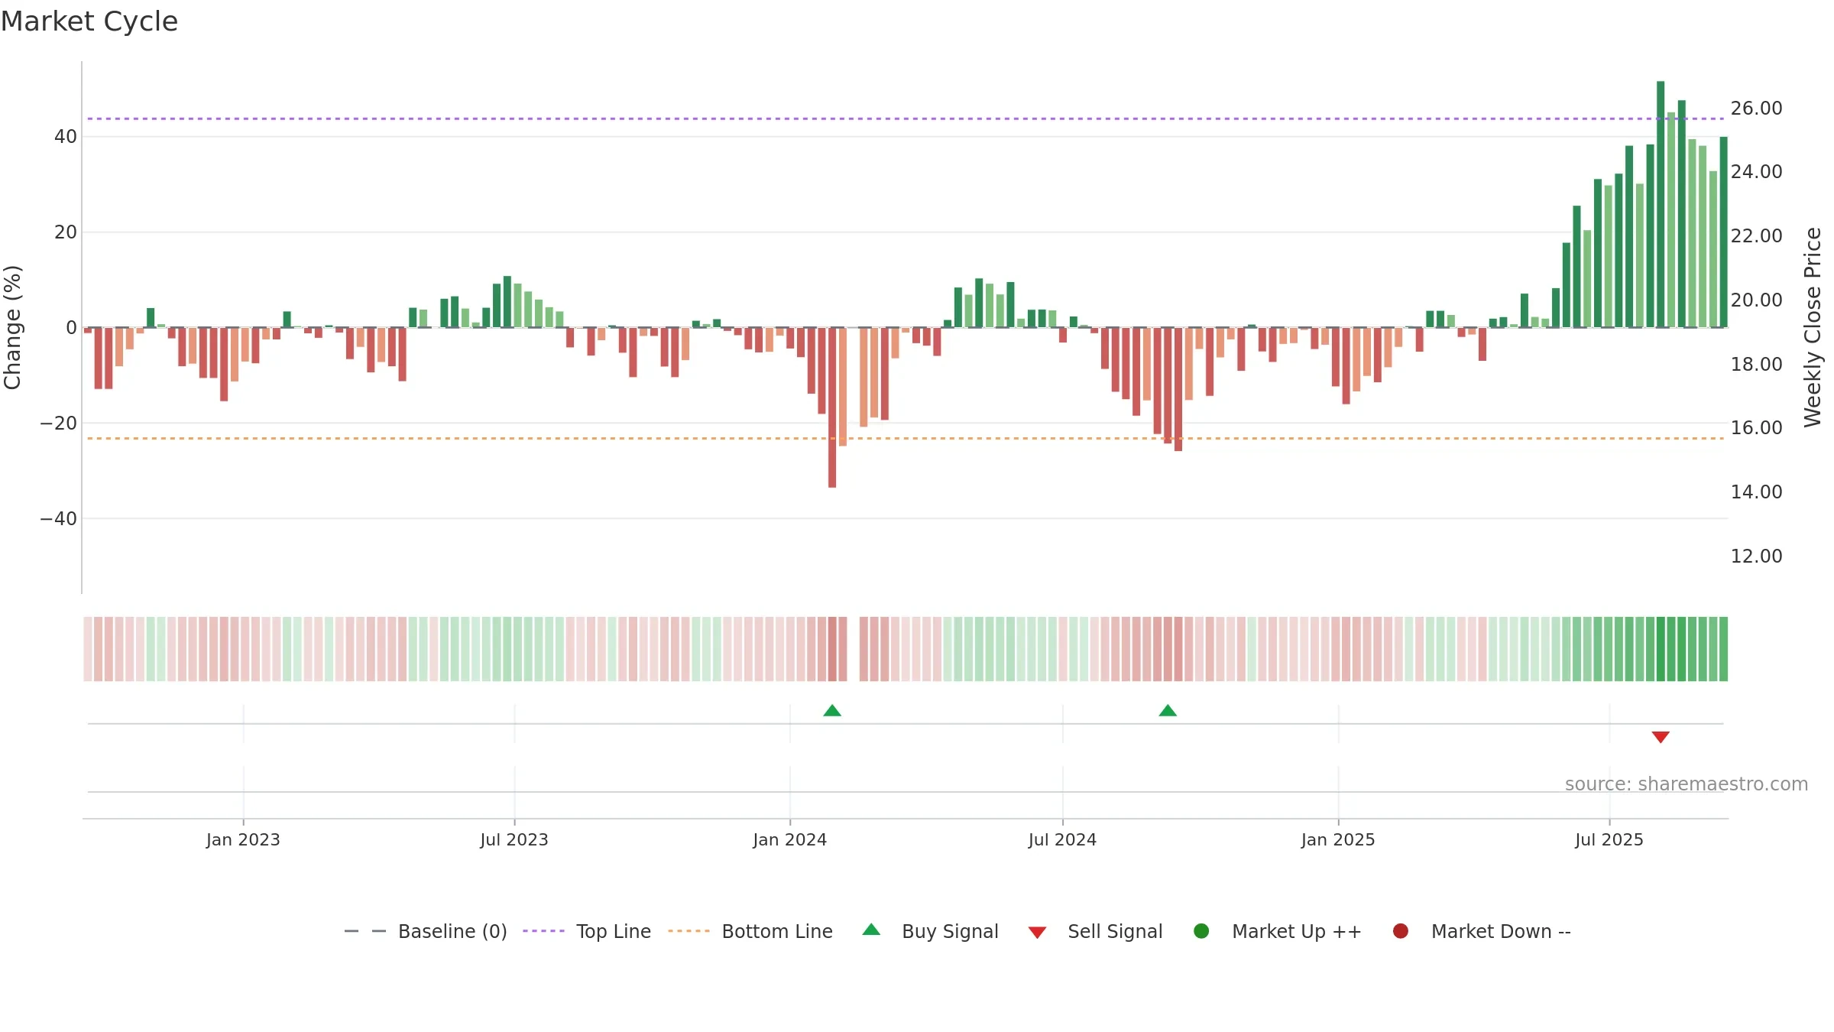Toggle the Market Down -- legend entry
The height and width of the screenshot is (1032, 1834).
[x=1482, y=931]
